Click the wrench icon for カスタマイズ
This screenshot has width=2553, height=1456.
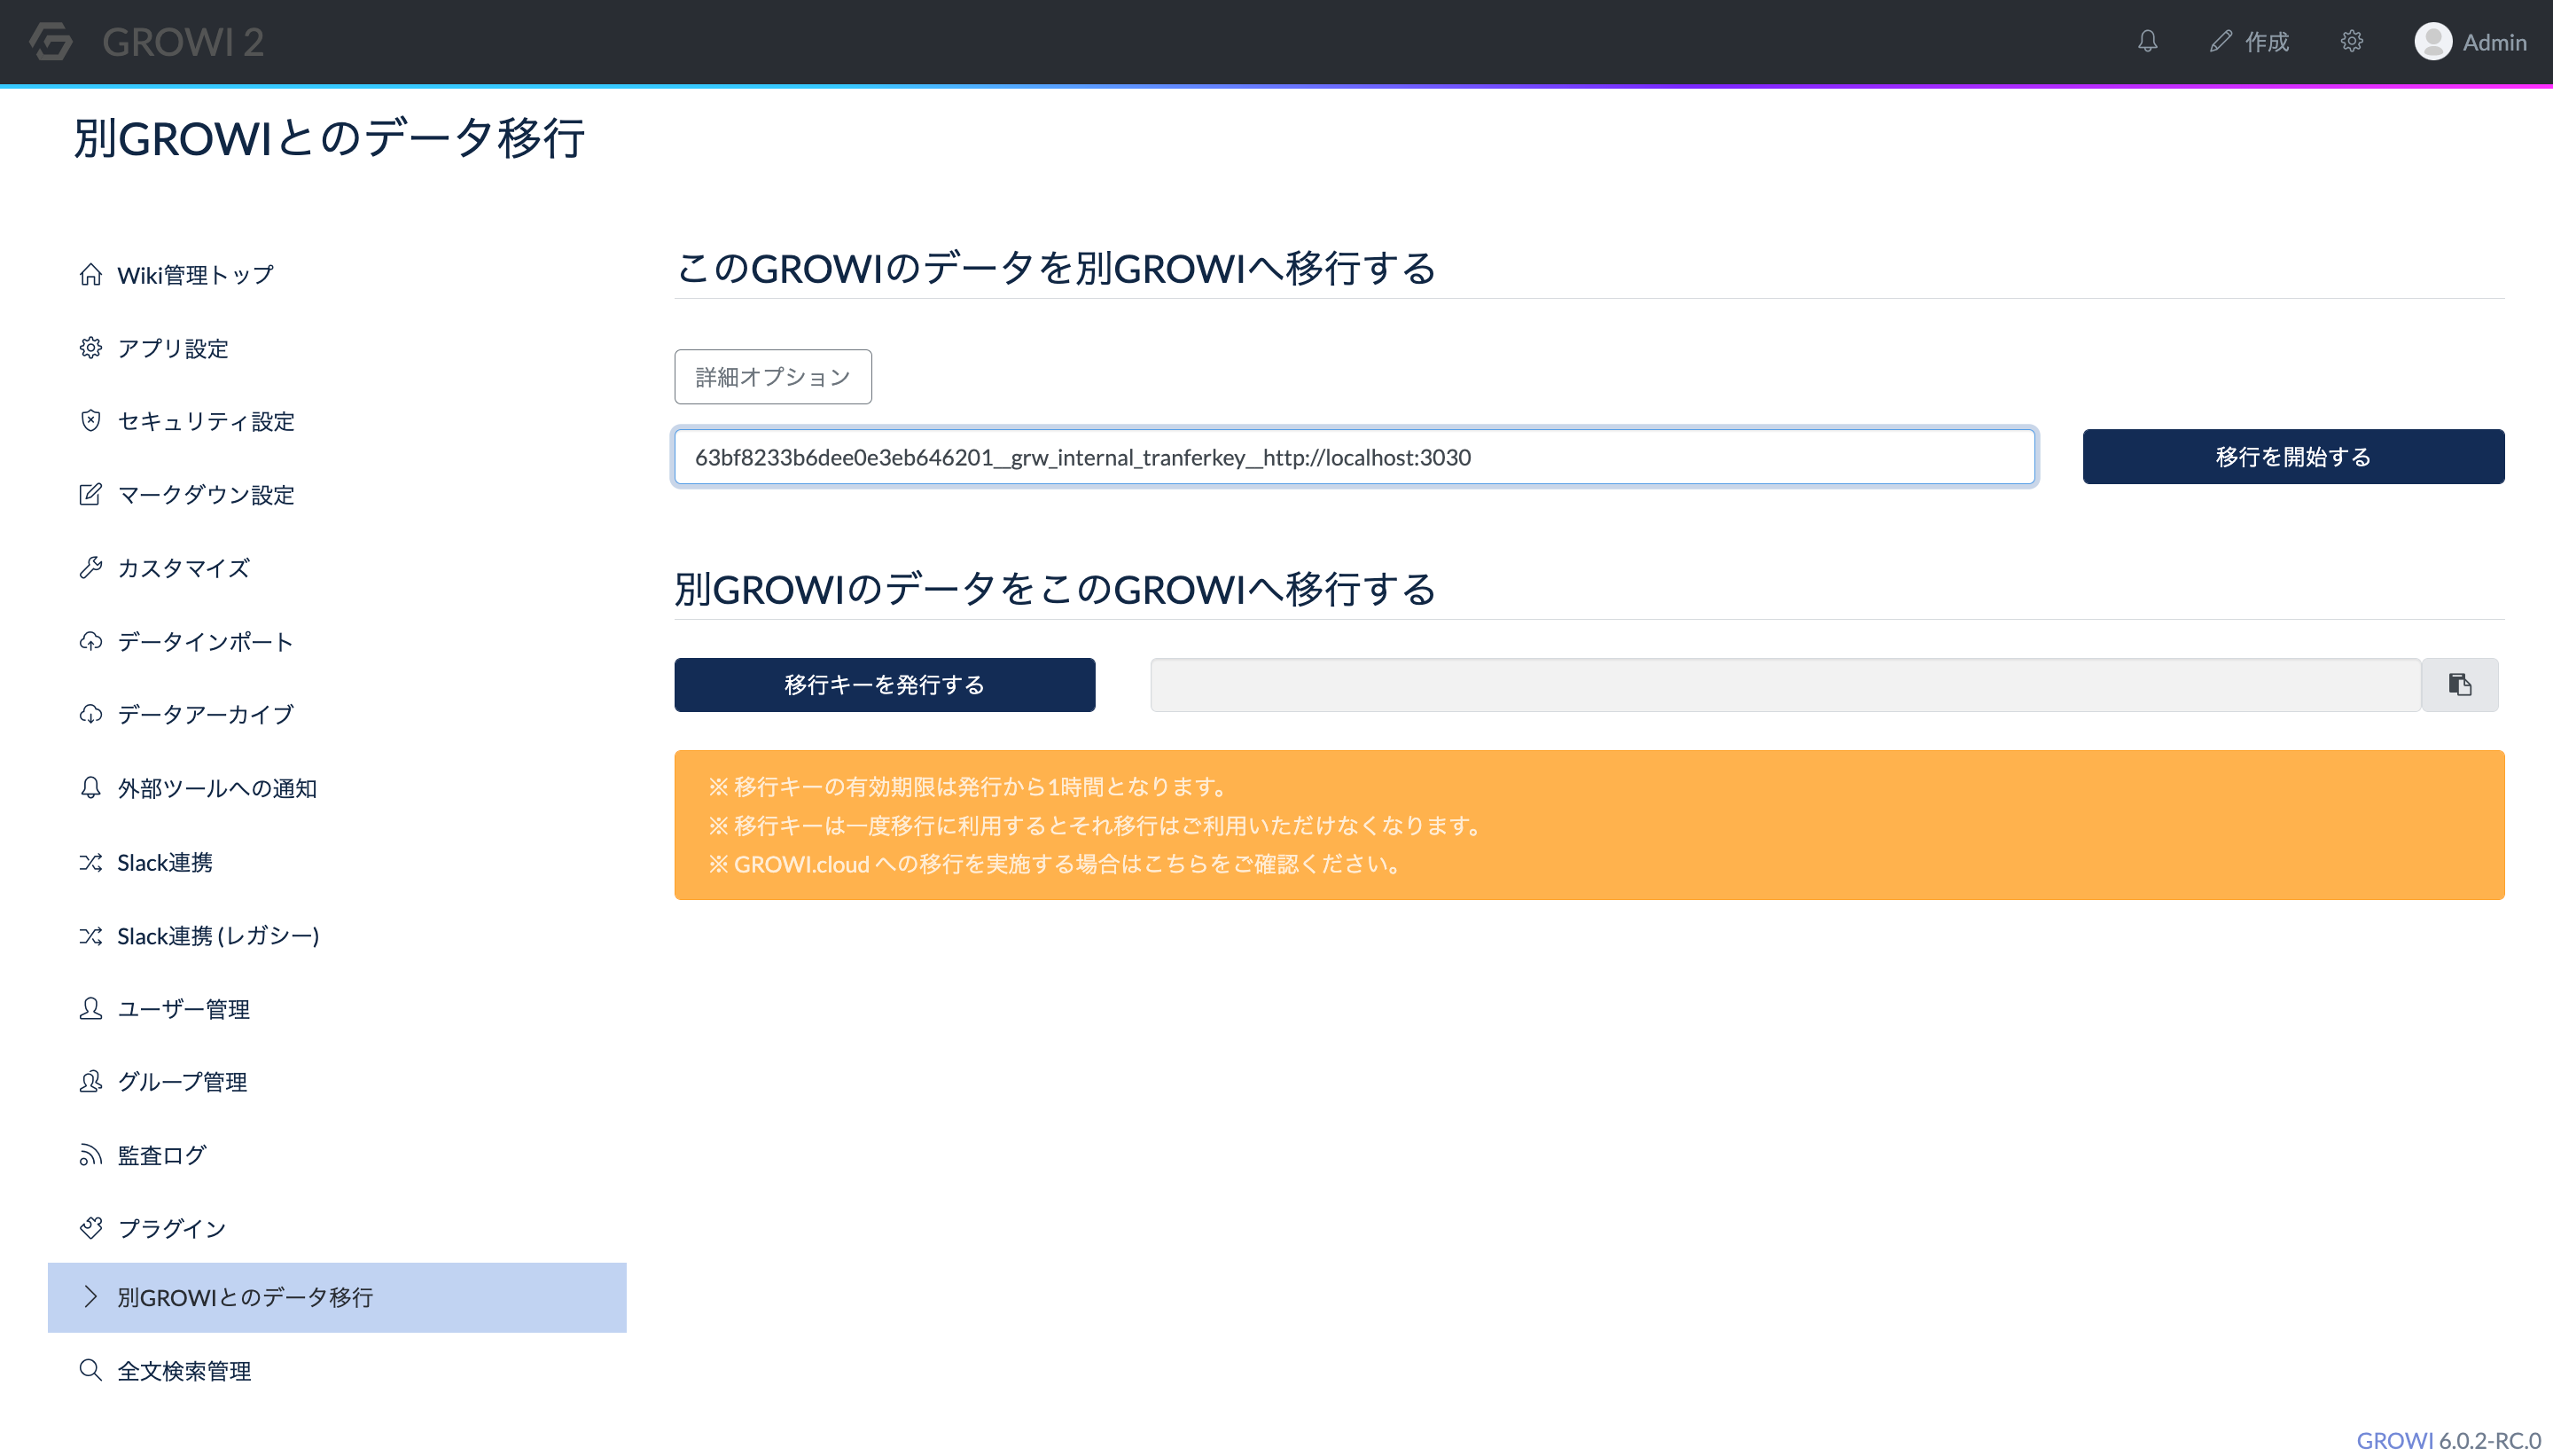pyautogui.click(x=91, y=568)
